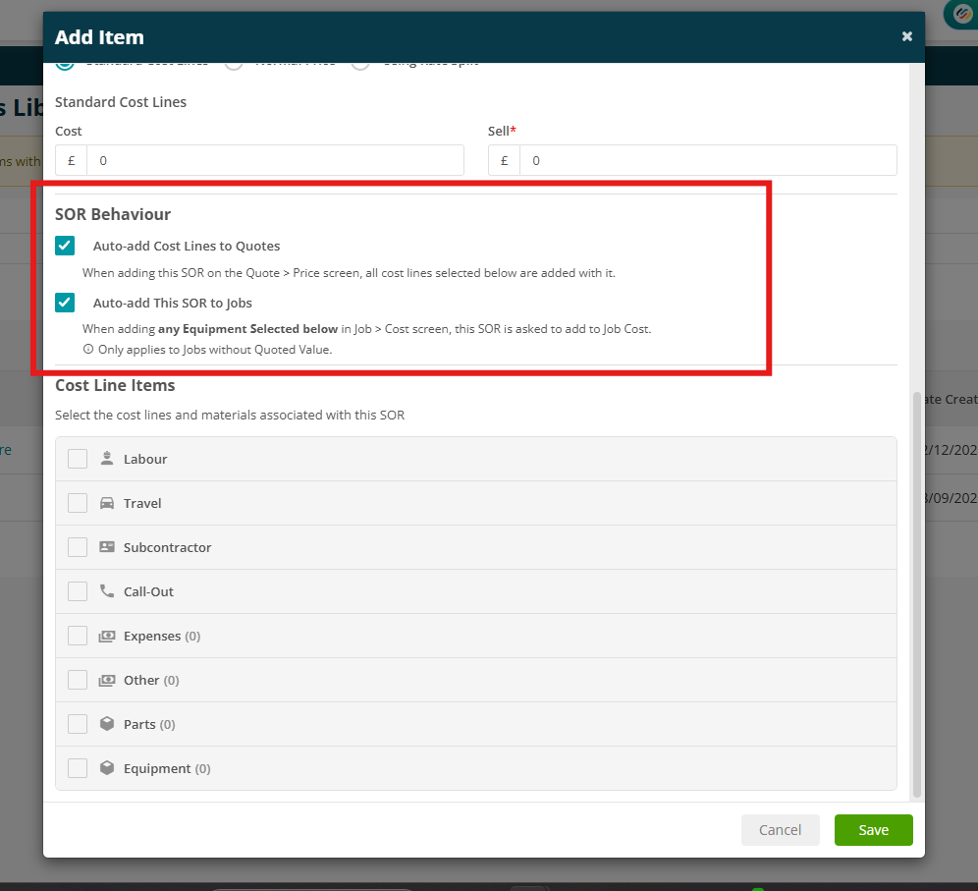This screenshot has width=978, height=891.
Task: Click the Auto-add Cost Lines to Quotes label
Action: click(x=187, y=247)
